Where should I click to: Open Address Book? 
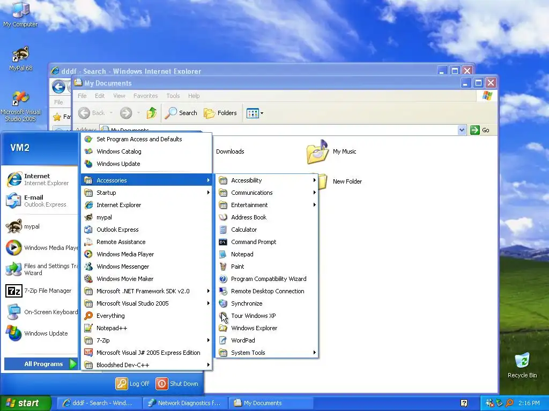pos(266,217)
